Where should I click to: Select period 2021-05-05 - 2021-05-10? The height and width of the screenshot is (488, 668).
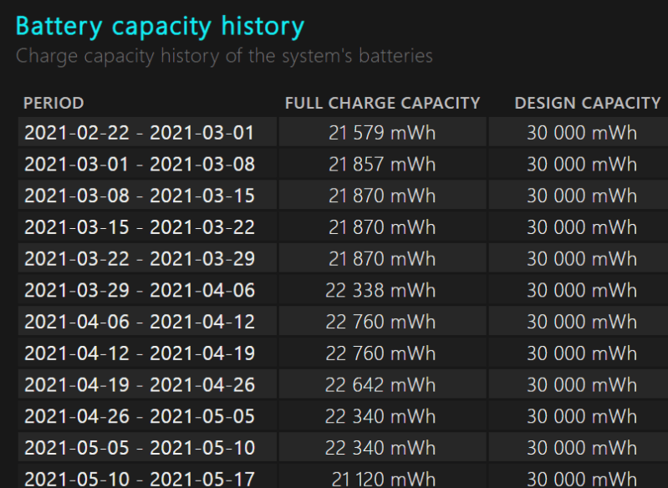coord(140,448)
